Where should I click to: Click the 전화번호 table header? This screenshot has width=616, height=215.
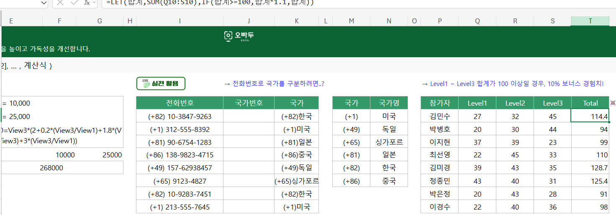coord(180,103)
